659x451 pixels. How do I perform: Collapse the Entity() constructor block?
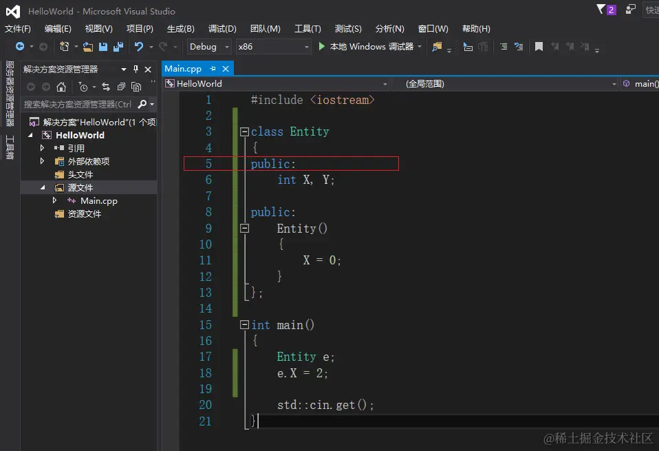pos(244,229)
